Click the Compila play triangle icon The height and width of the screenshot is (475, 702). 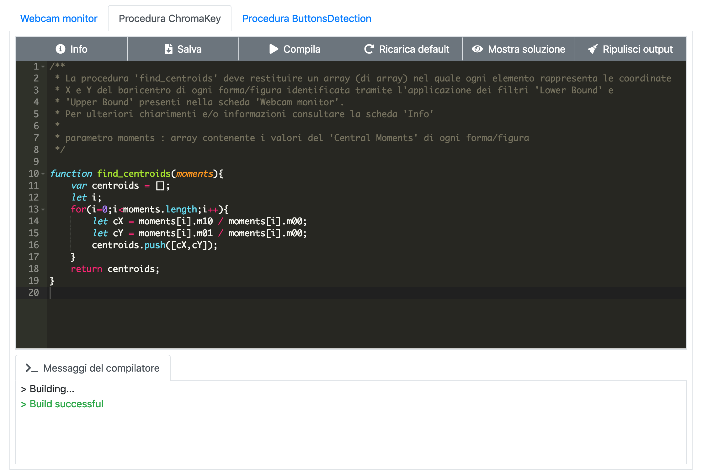pos(274,49)
